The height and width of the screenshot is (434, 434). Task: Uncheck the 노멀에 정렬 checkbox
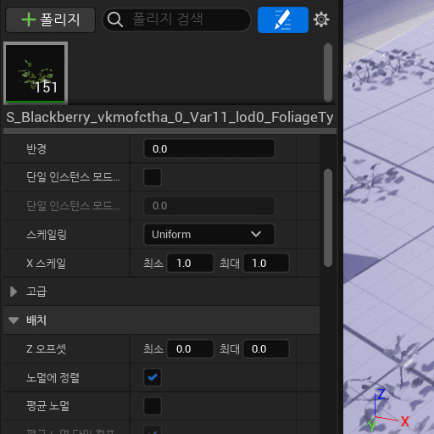(x=153, y=377)
